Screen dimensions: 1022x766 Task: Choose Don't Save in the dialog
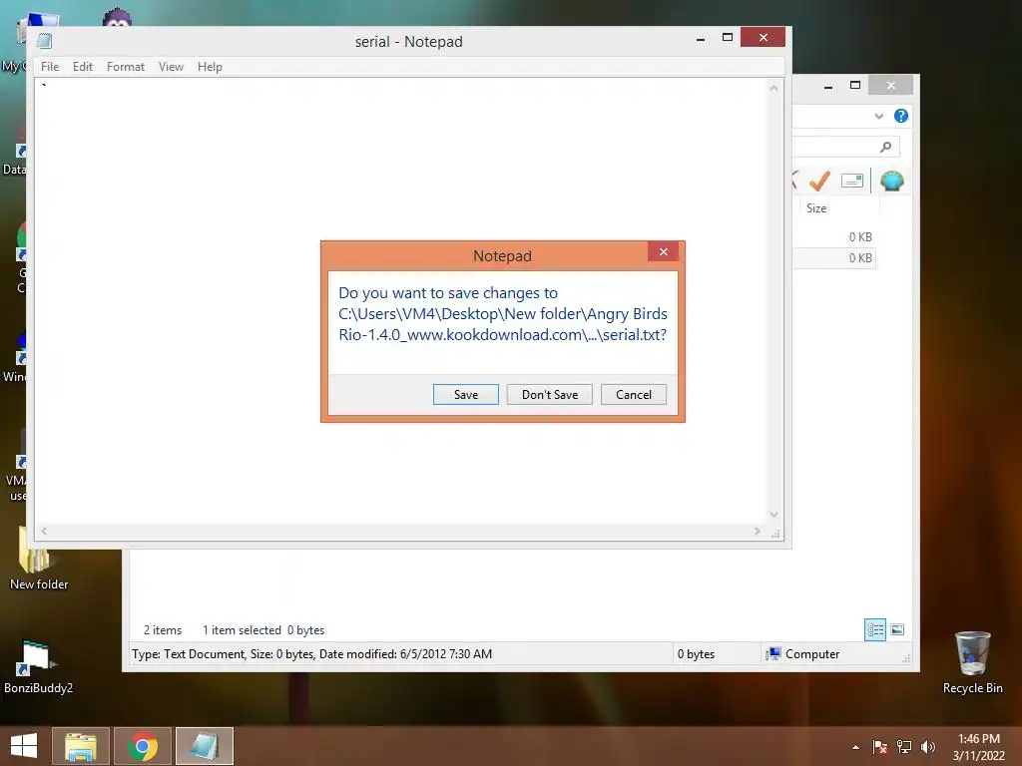(550, 394)
